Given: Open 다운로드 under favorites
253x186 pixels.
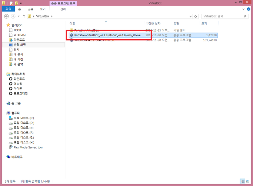Looking at the screenshot, I should tap(19, 40).
